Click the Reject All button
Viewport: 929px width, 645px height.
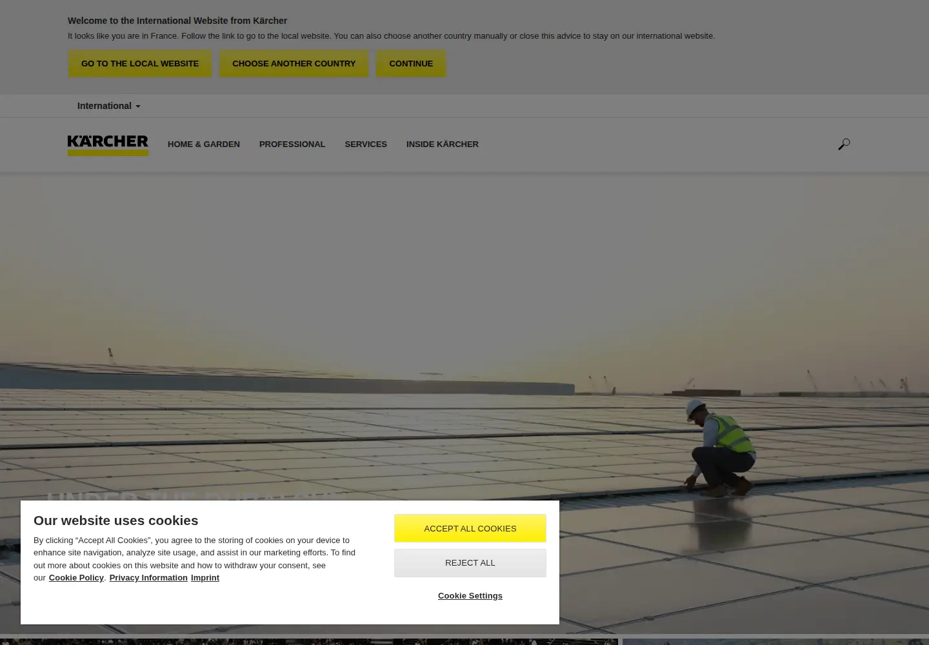tap(470, 563)
